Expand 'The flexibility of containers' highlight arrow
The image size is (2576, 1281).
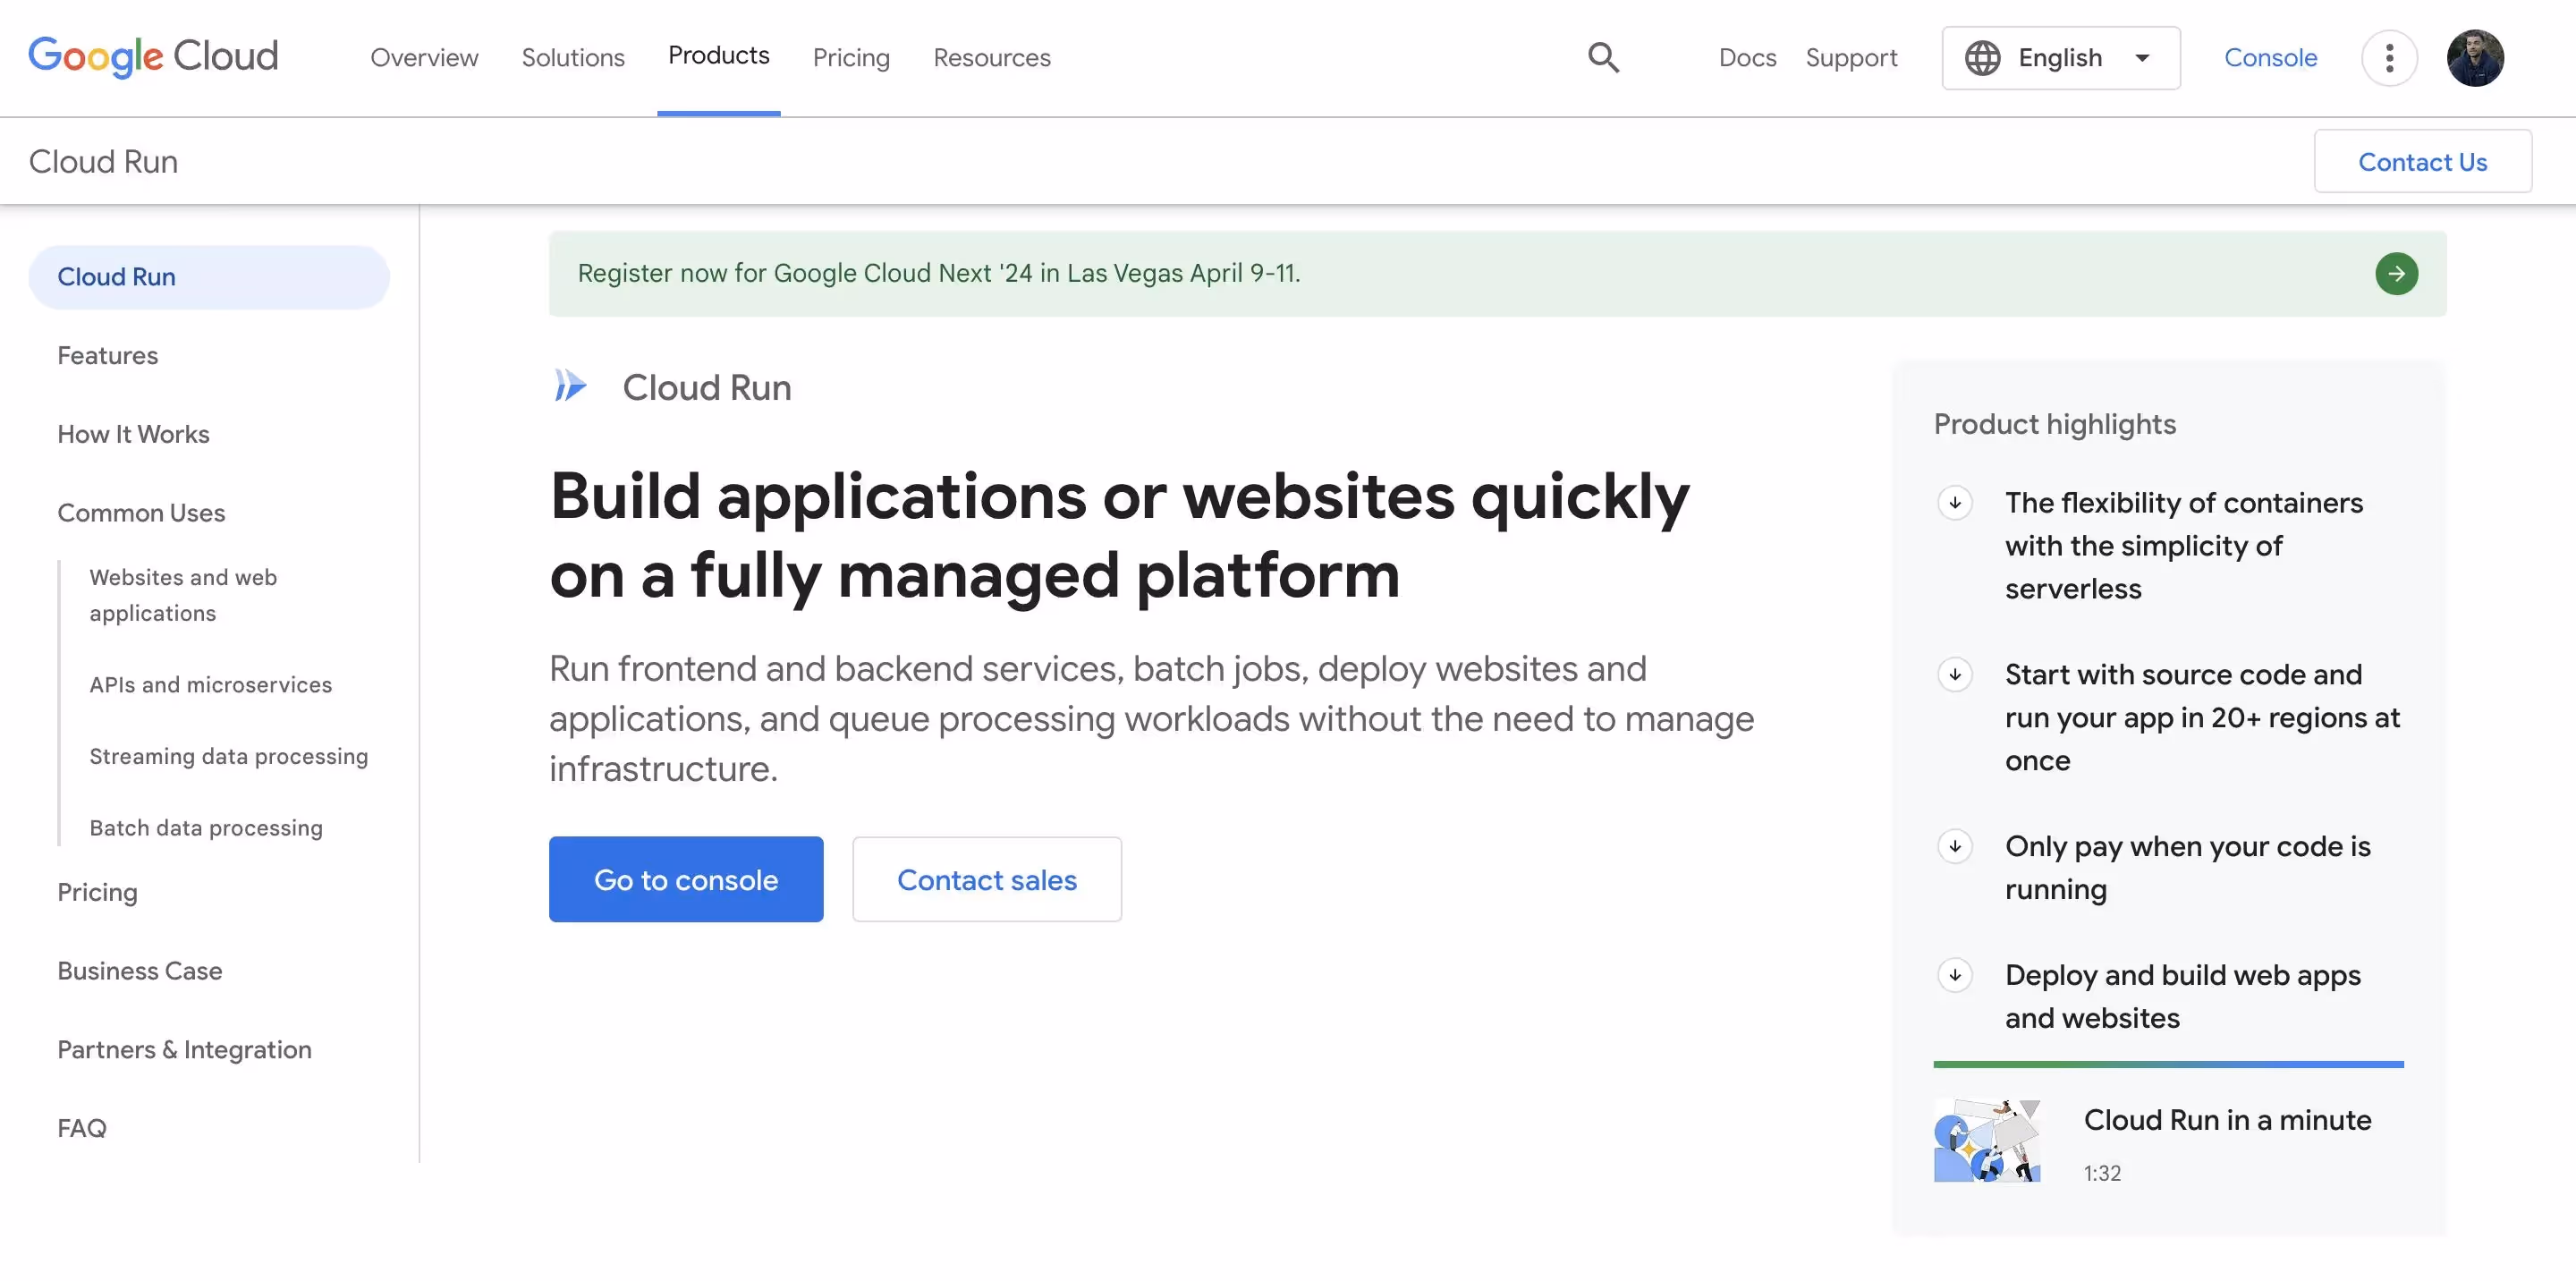click(x=1954, y=503)
